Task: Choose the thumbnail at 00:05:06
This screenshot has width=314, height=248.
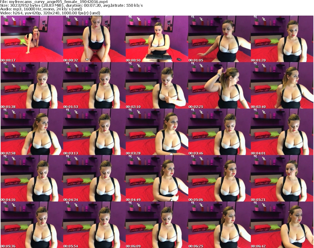Action: 220,179
